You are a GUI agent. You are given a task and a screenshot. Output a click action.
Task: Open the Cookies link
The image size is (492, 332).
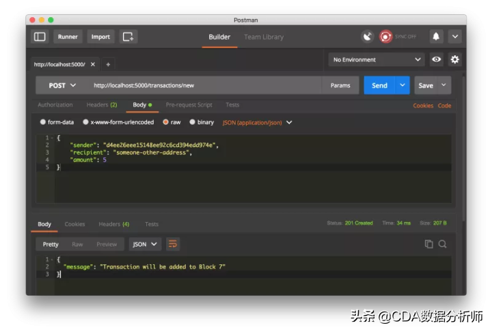coord(423,105)
